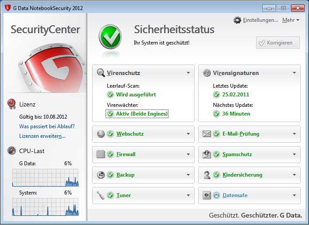Open the Mehr menu

(x=291, y=20)
